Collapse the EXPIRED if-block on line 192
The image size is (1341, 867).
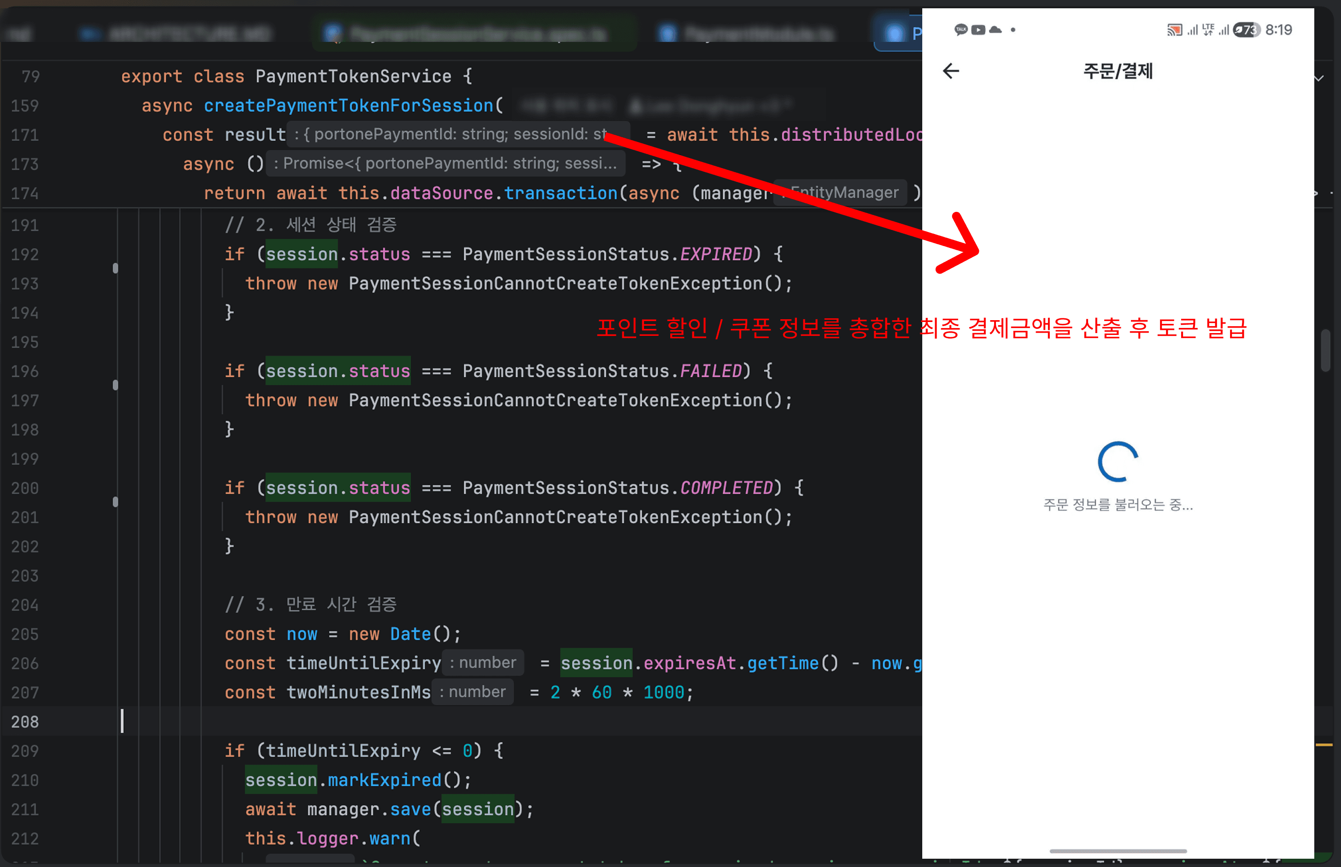coord(116,268)
